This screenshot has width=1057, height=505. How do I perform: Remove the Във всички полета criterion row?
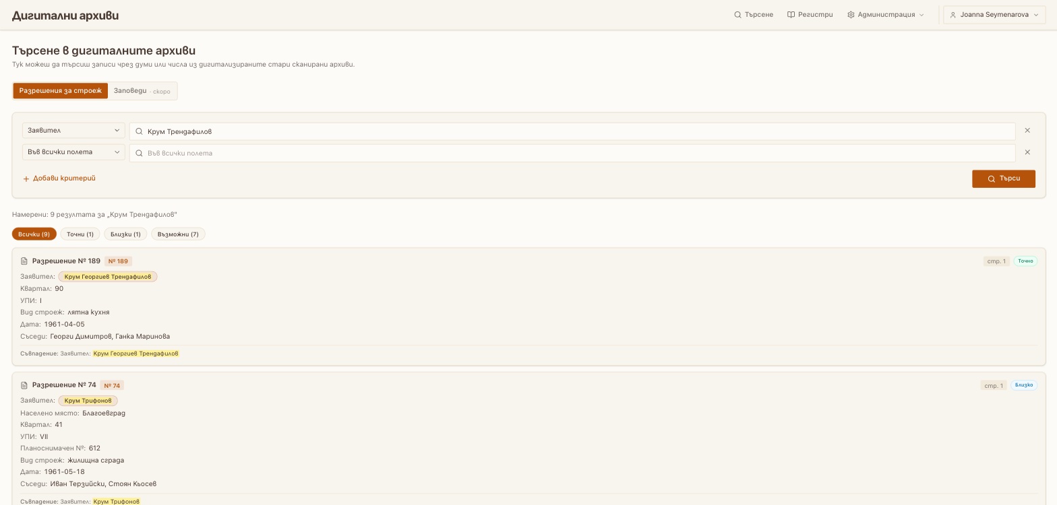(x=1027, y=152)
